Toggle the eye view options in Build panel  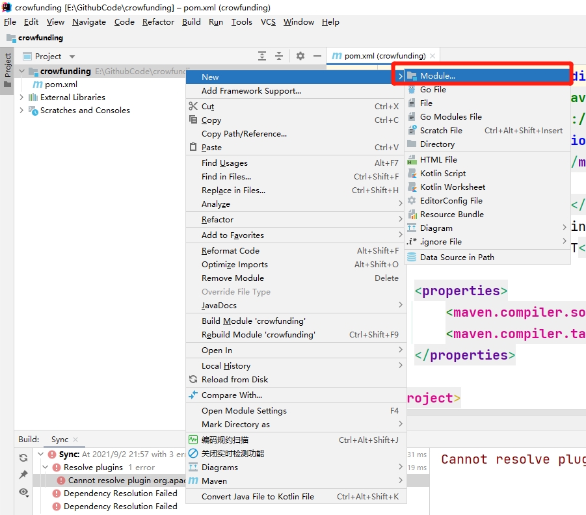click(x=24, y=492)
